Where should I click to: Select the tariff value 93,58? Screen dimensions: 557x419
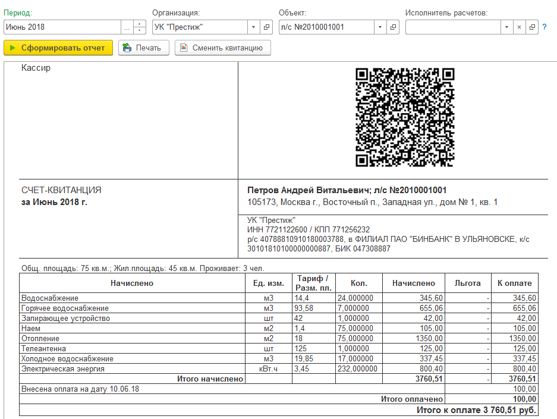[304, 308]
